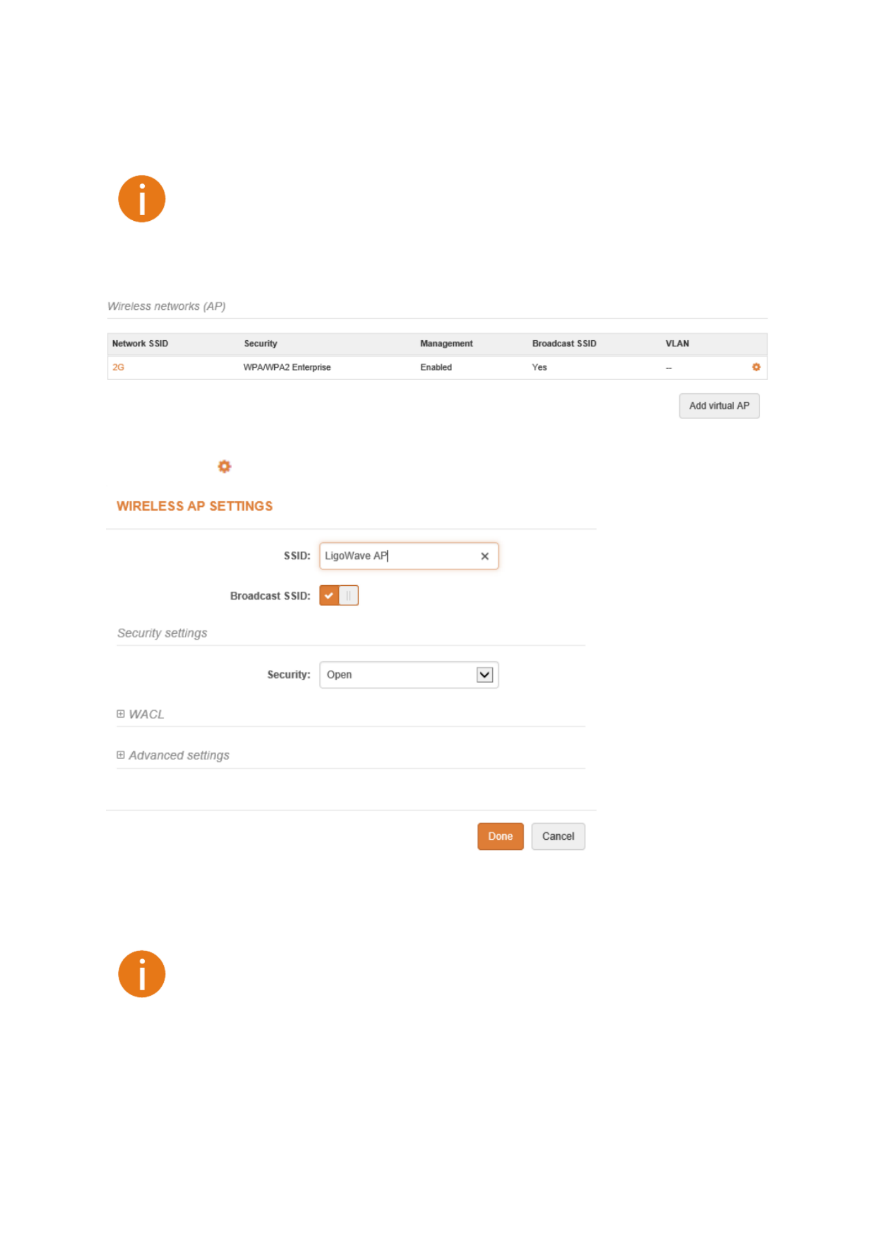Click the Security column header
Viewport: 875px width, 1238px height.
(260, 344)
